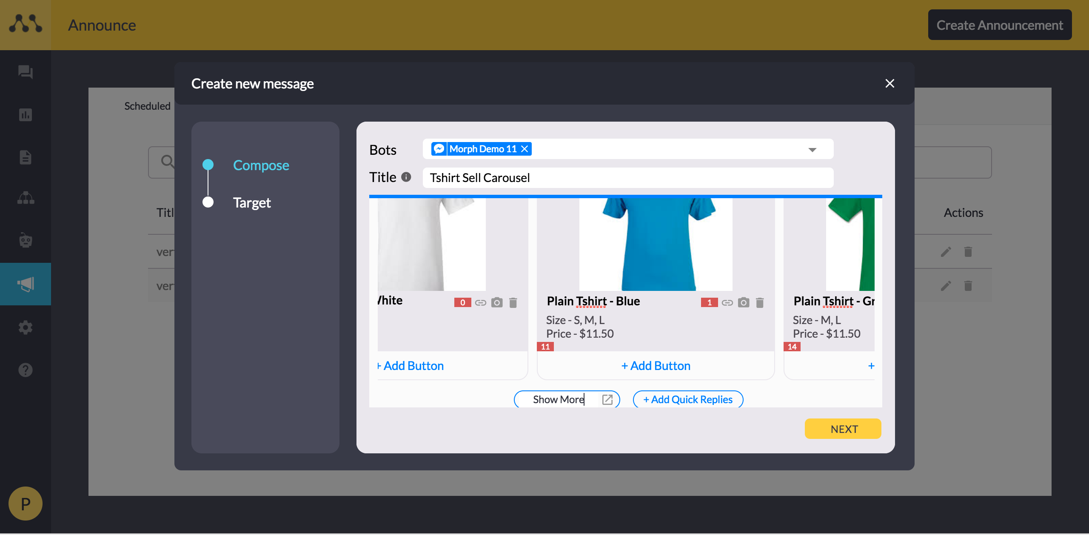Expand the Bots dropdown arrow
This screenshot has width=1089, height=535.
tap(812, 150)
